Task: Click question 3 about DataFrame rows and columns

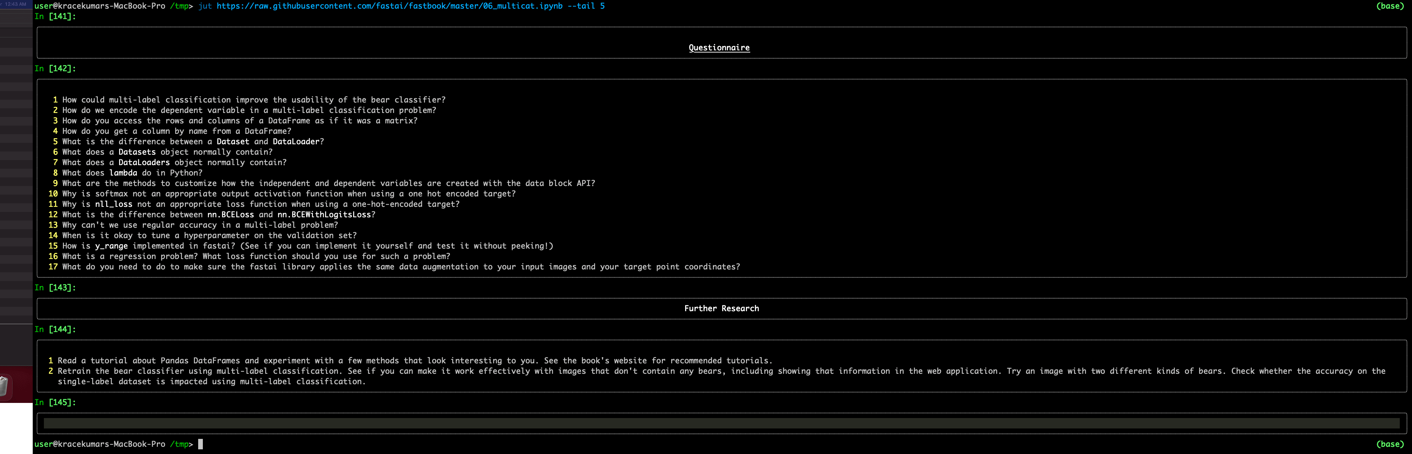Action: coord(240,121)
